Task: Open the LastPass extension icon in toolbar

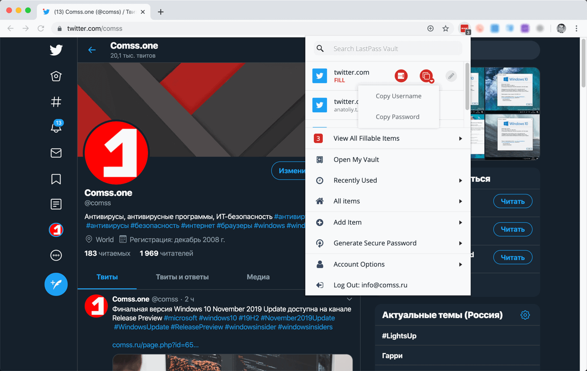Action: tap(465, 28)
